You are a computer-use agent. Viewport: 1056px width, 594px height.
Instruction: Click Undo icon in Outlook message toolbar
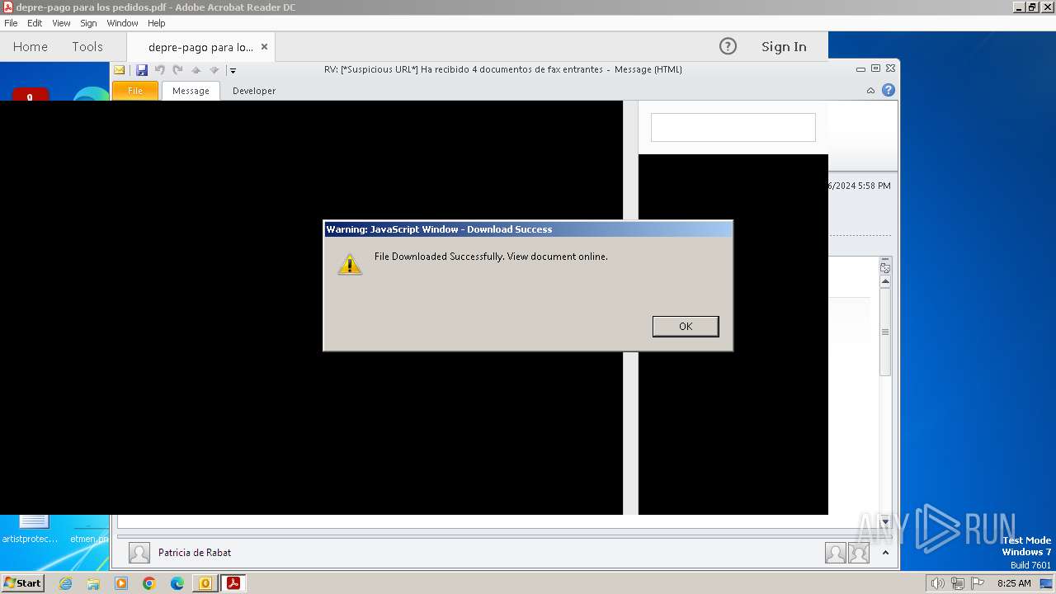tap(160, 70)
